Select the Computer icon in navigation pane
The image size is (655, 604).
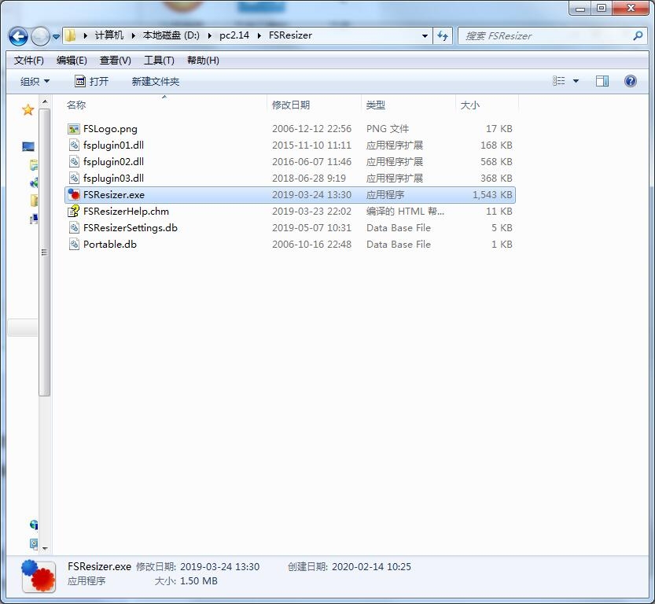[x=28, y=146]
